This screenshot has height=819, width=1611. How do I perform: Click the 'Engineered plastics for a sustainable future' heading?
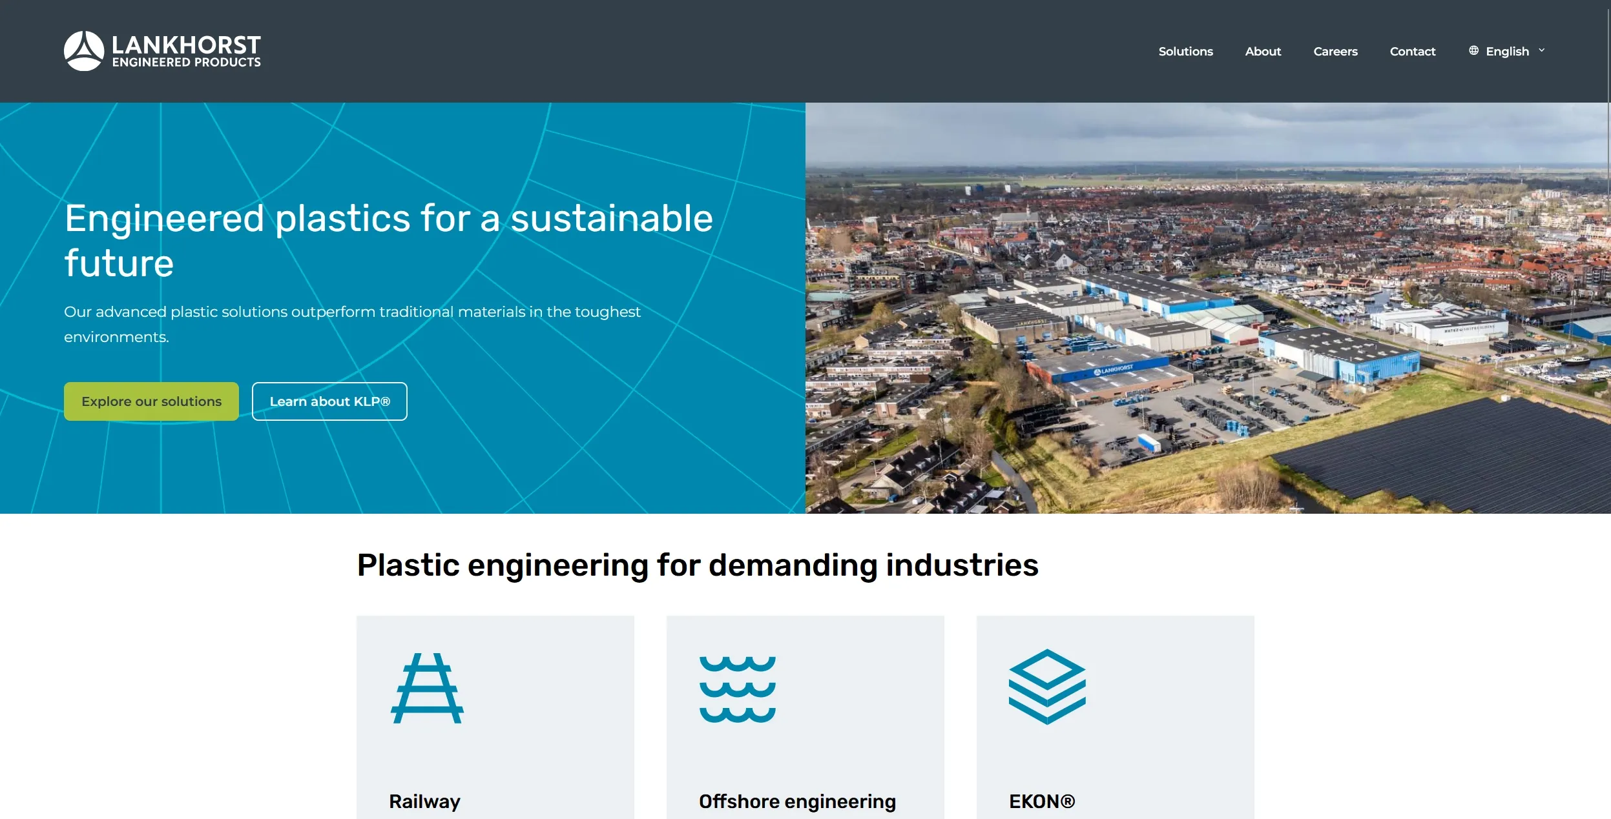point(388,240)
